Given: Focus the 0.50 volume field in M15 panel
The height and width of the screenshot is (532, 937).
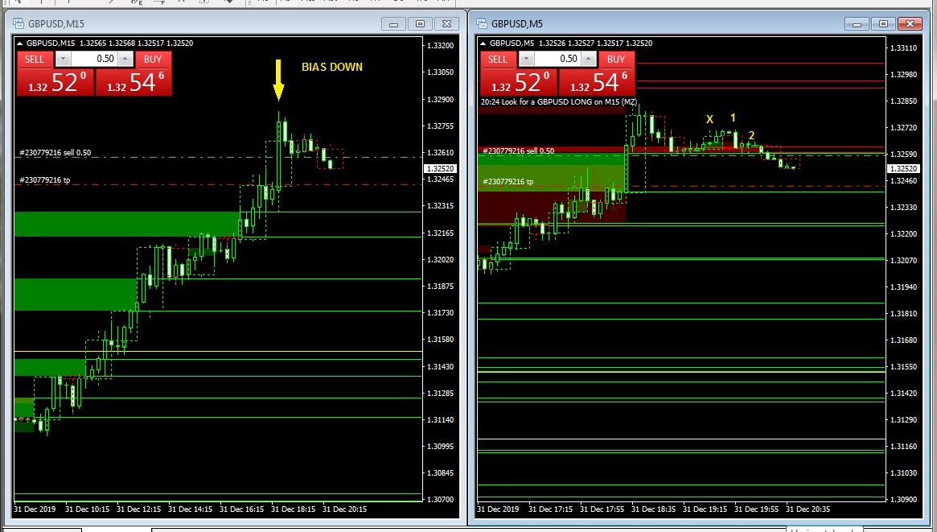Looking at the screenshot, I should point(94,59).
